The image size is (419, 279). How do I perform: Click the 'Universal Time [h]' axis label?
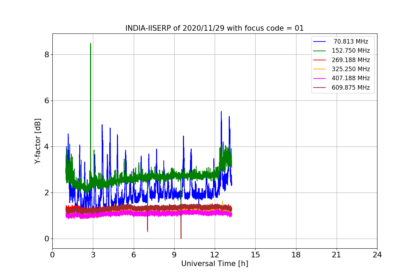(215, 264)
